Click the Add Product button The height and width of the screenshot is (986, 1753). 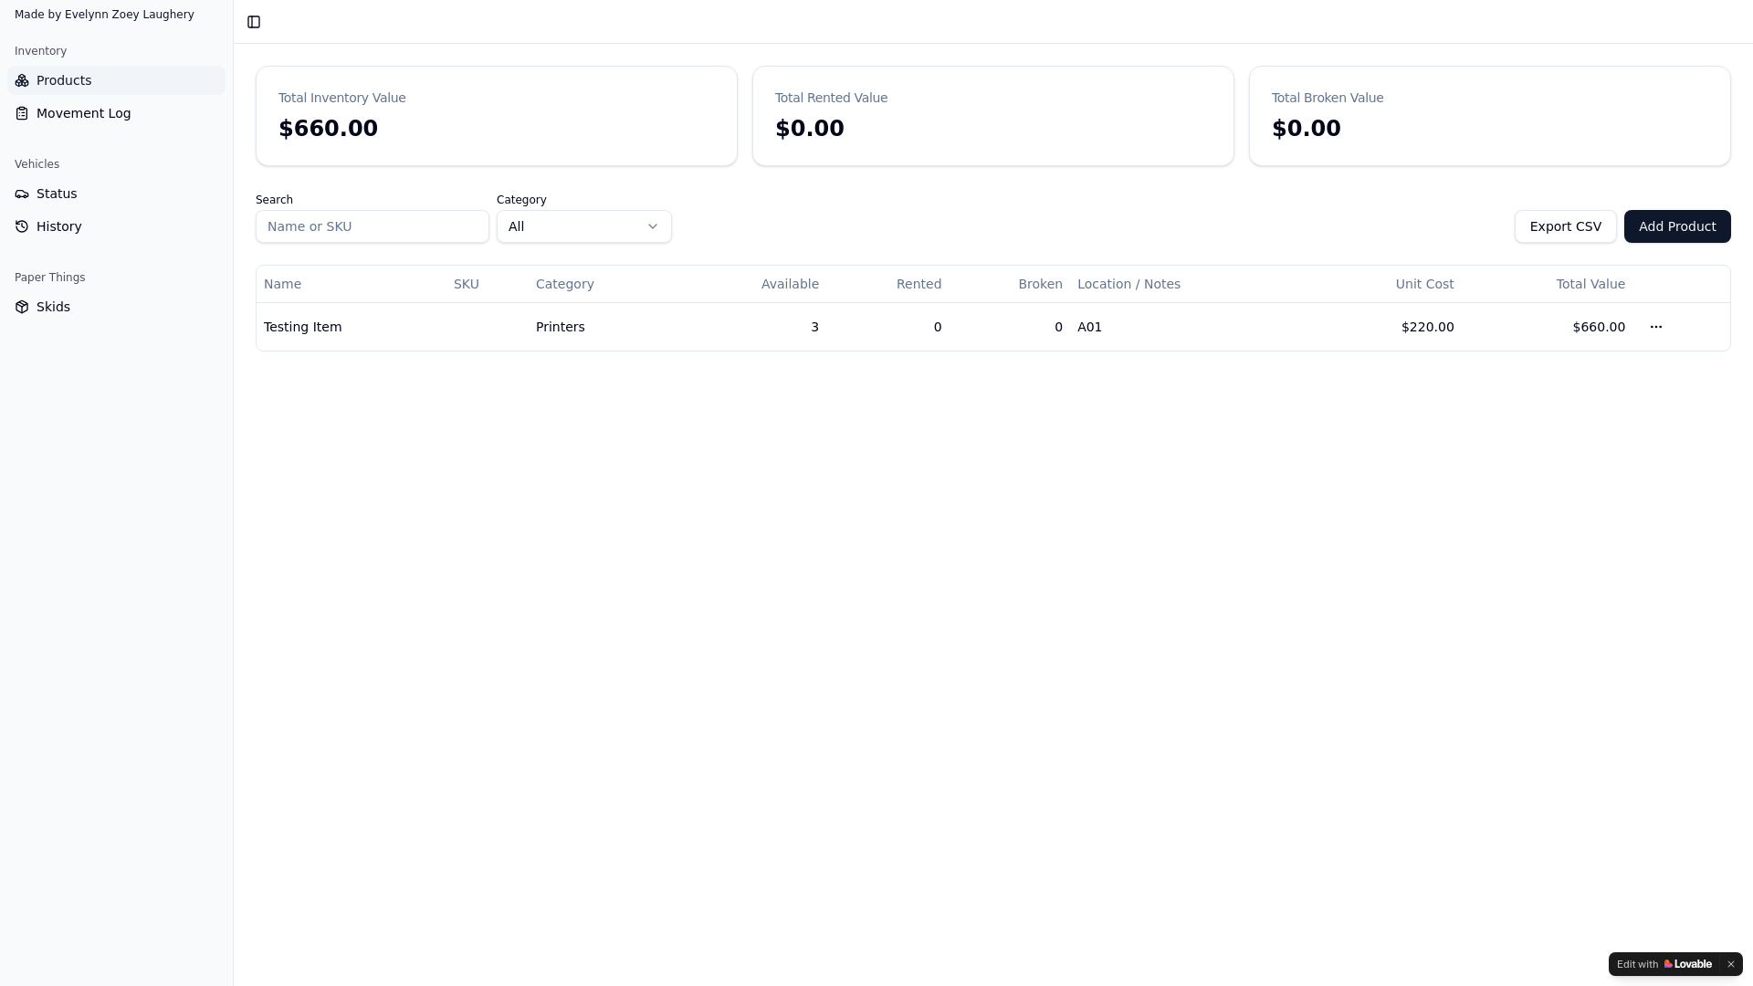click(x=1677, y=226)
